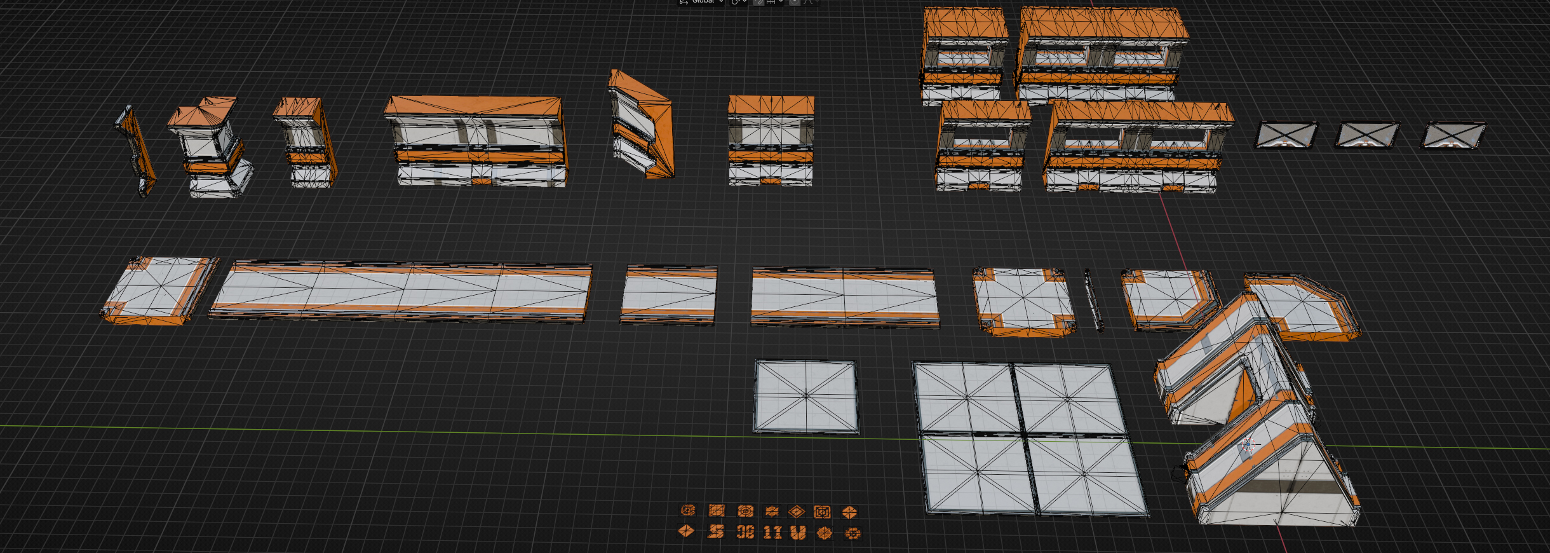Select the thin wall-profile slice at far left
Image resolution: width=1550 pixels, height=553 pixels.
click(135, 151)
